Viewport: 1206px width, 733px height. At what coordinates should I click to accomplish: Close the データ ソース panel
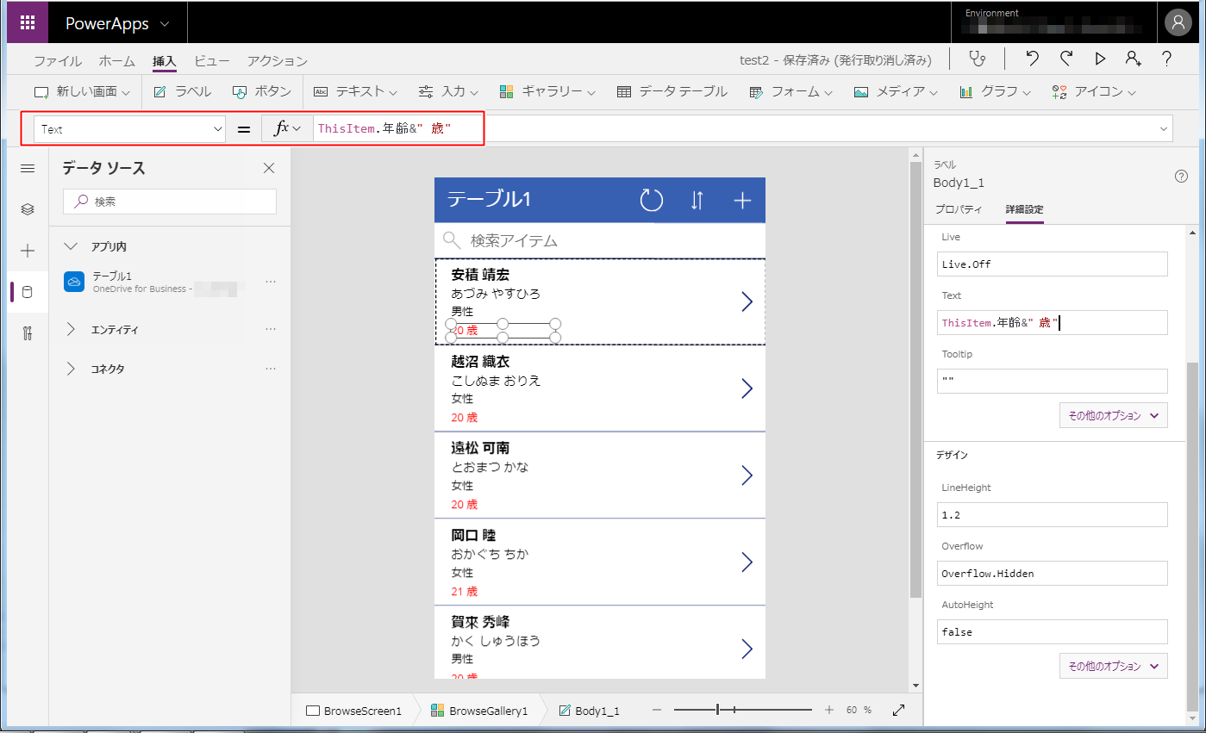click(x=269, y=168)
